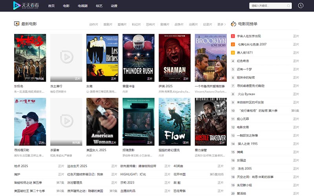314x196 pixels.
Task: Open the 电视剧 navigation item
Action: (82, 6)
